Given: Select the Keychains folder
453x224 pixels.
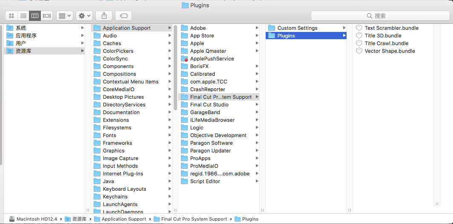Looking at the screenshot, I should click(132, 197).
